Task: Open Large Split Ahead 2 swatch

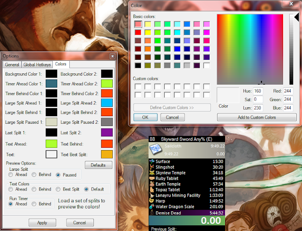Action: (x=107, y=103)
